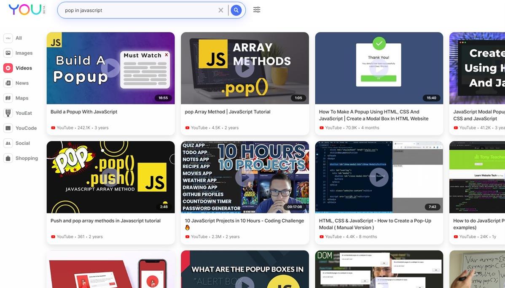
Task: Click the blue magnifier search button
Action: (x=236, y=10)
